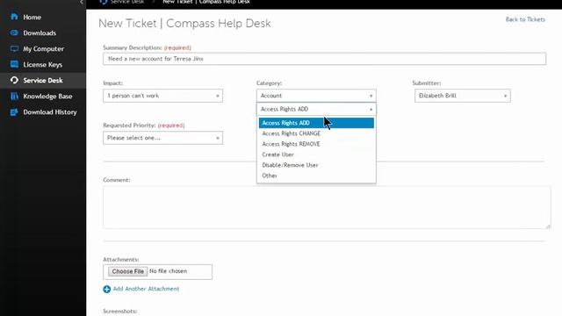Click Add Another Attachment link
This screenshot has width=562, height=316.
(x=146, y=289)
